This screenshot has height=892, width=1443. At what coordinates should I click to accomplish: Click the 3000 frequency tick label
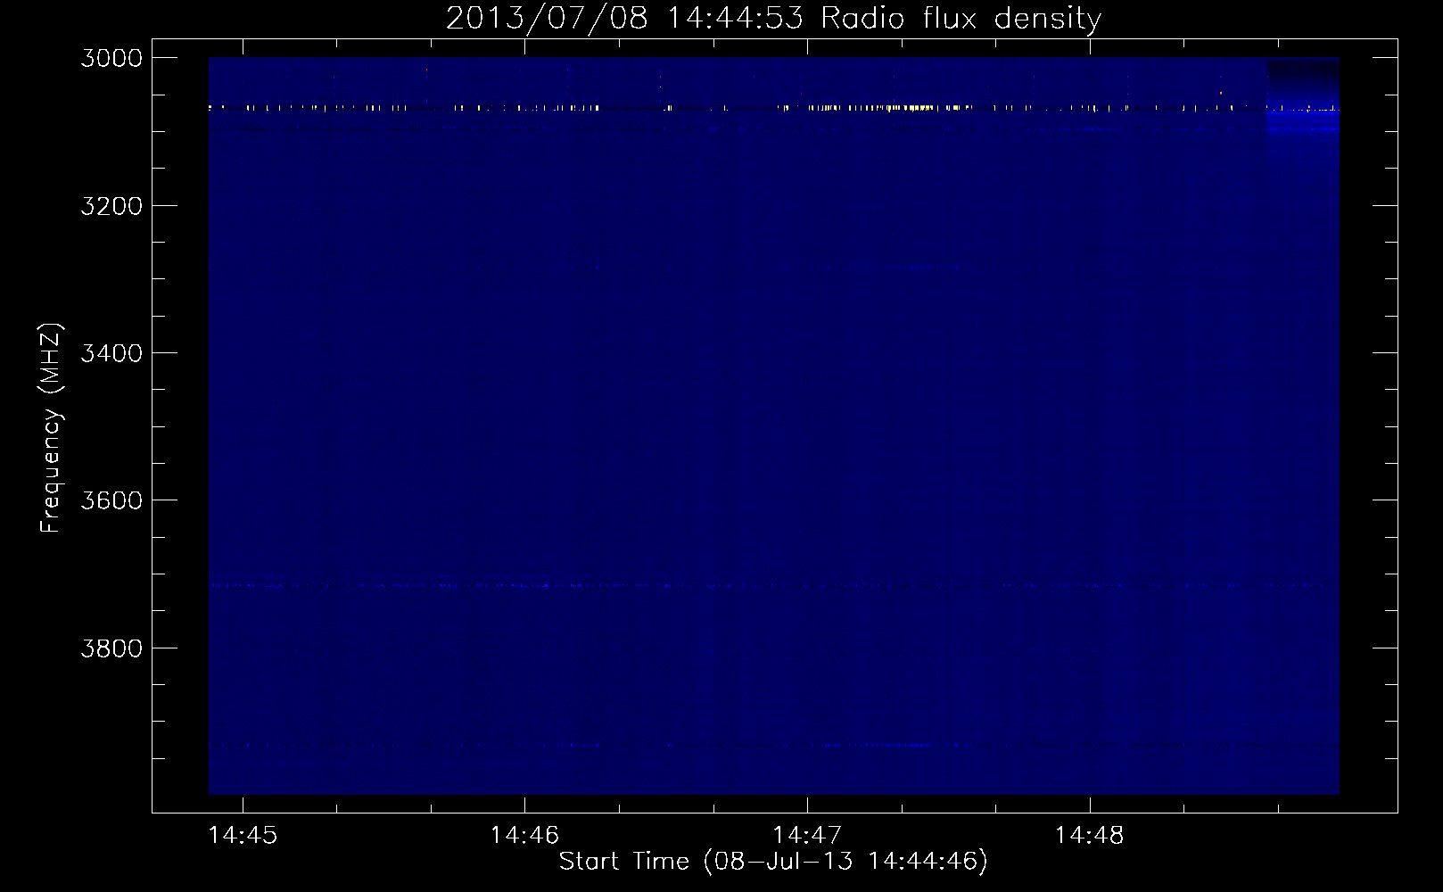click(x=112, y=58)
